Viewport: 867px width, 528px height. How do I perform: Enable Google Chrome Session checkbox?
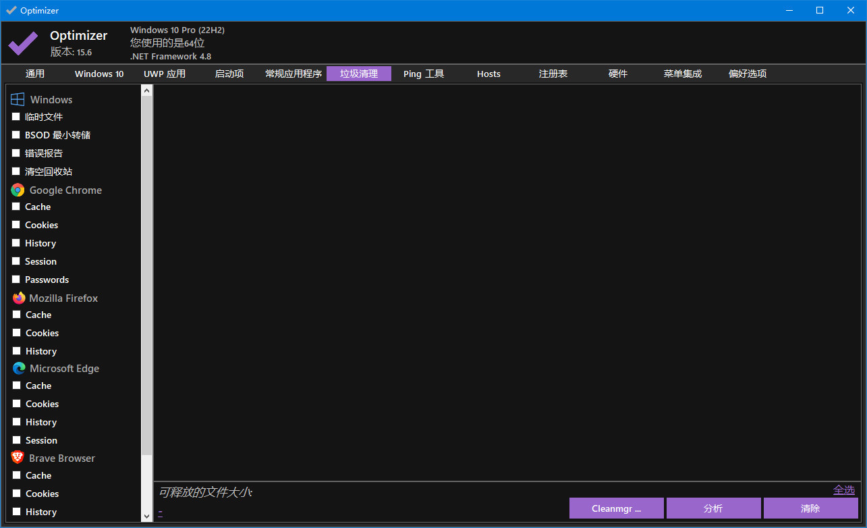tap(16, 261)
